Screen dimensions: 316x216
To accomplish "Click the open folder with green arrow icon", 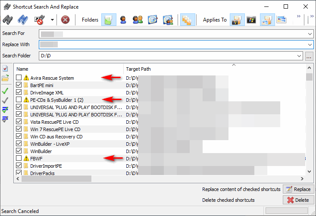I will [6, 78].
